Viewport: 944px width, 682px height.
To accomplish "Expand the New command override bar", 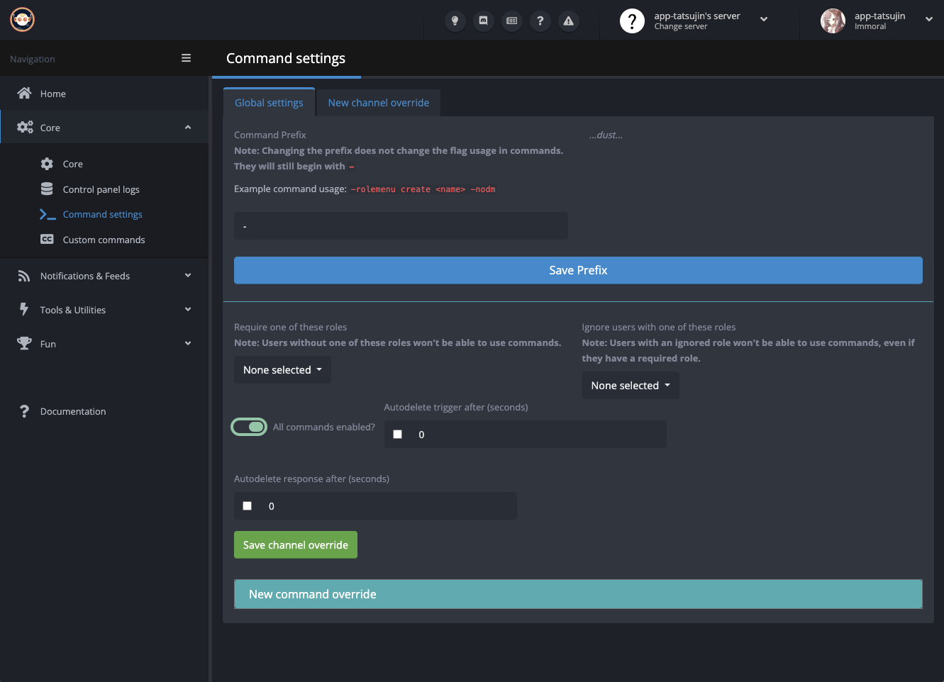I will point(578,594).
